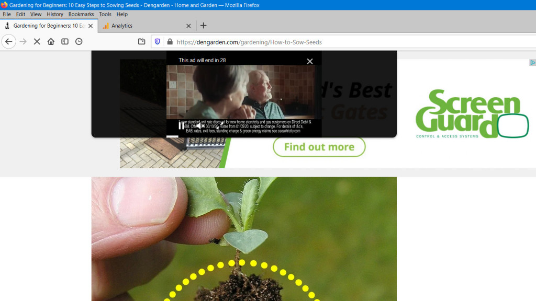Pause the video advertisement
The width and height of the screenshot is (536, 301).
[181, 125]
